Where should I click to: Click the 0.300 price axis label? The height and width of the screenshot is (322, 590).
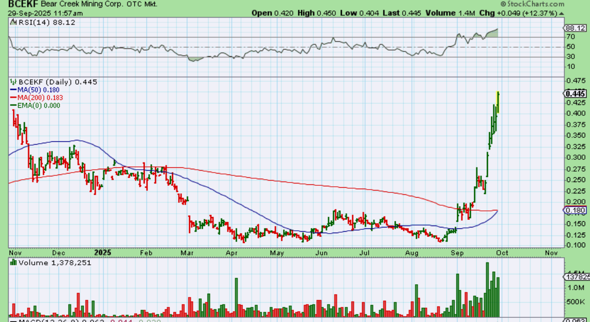click(575, 157)
